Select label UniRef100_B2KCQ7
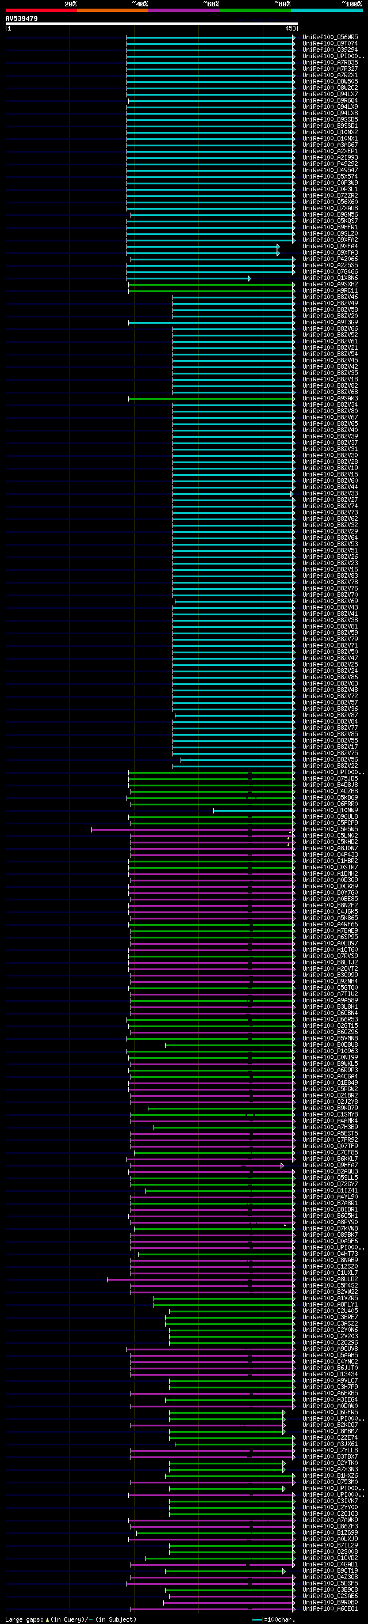This screenshot has width=368, height=1624. tap(330, 1425)
